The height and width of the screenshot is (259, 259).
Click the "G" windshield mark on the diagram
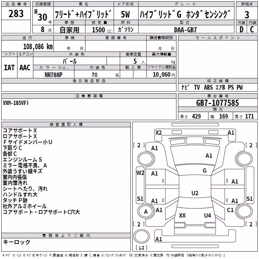click(205, 171)
